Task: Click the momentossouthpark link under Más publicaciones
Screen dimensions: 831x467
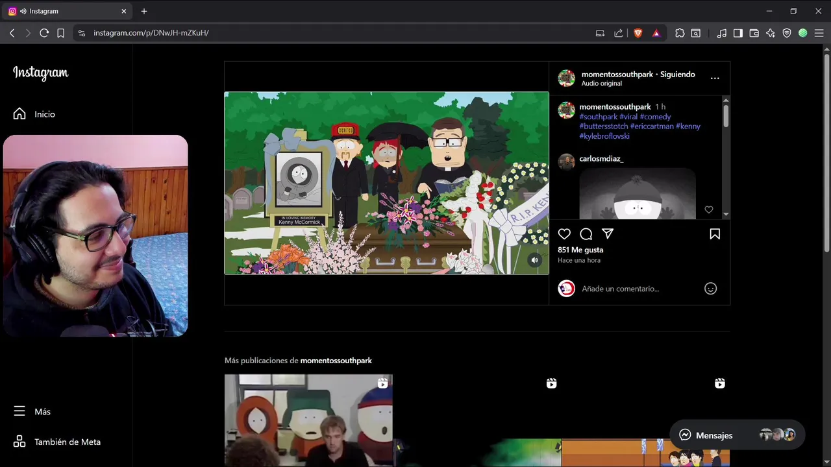Action: 336,361
